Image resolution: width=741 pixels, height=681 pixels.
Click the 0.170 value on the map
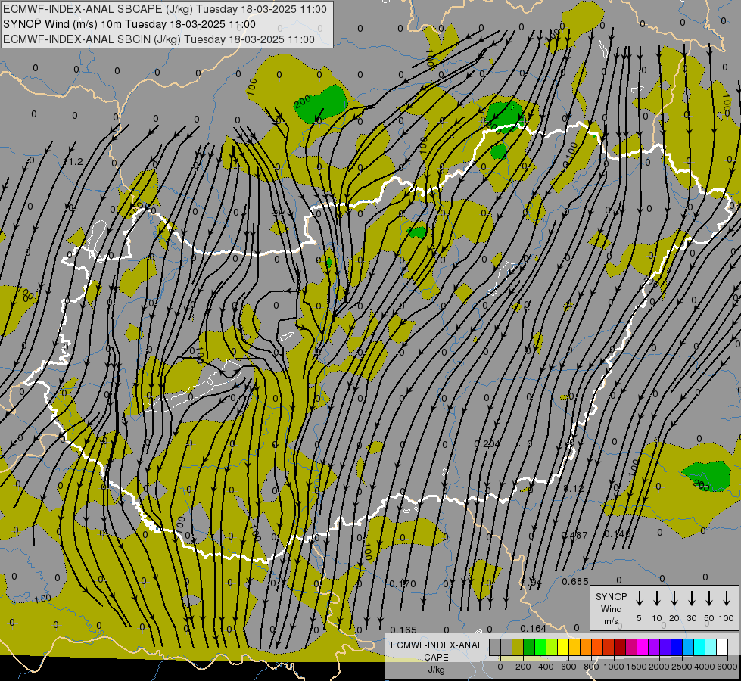(403, 583)
